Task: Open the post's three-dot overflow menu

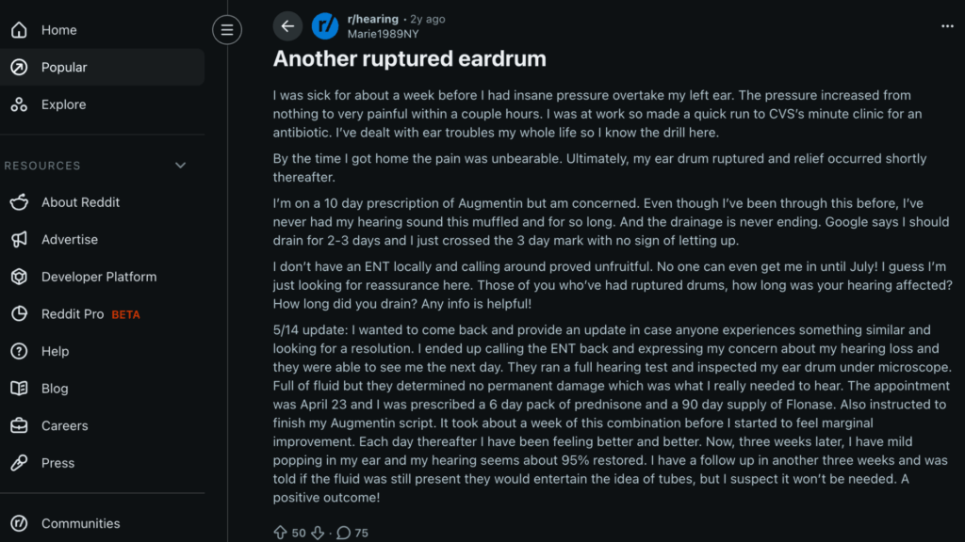Action: pyautogui.click(x=947, y=26)
